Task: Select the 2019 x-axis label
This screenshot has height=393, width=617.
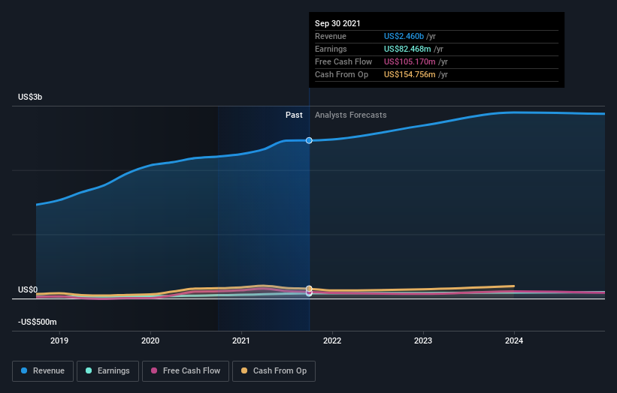Action: (59, 340)
